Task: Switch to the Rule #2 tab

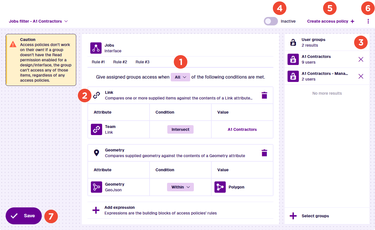Action: (x=120, y=62)
